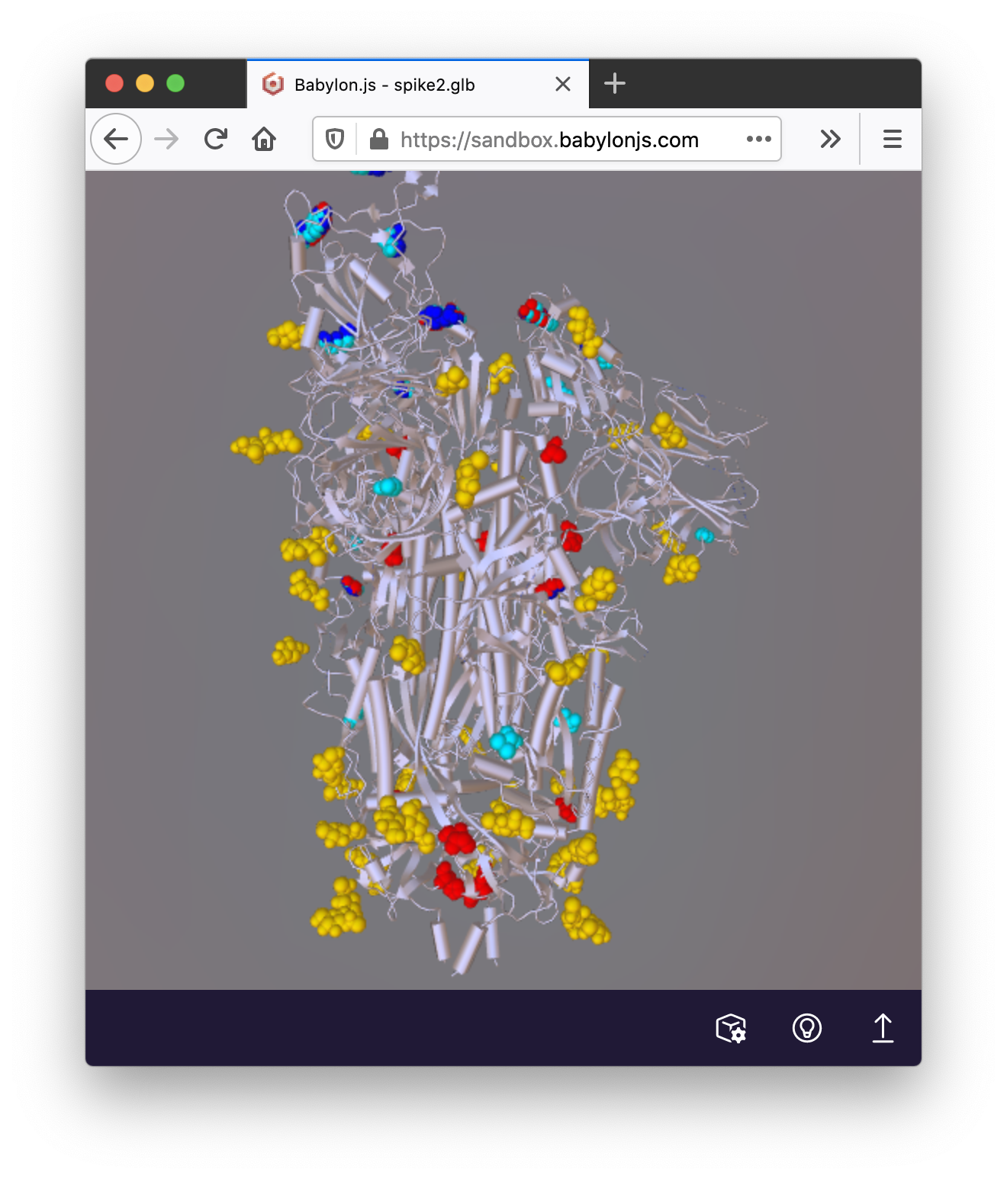The width and height of the screenshot is (1007, 1179).
Task: Open the Babylon.js inspector cube-gear icon
Action: (x=731, y=1028)
